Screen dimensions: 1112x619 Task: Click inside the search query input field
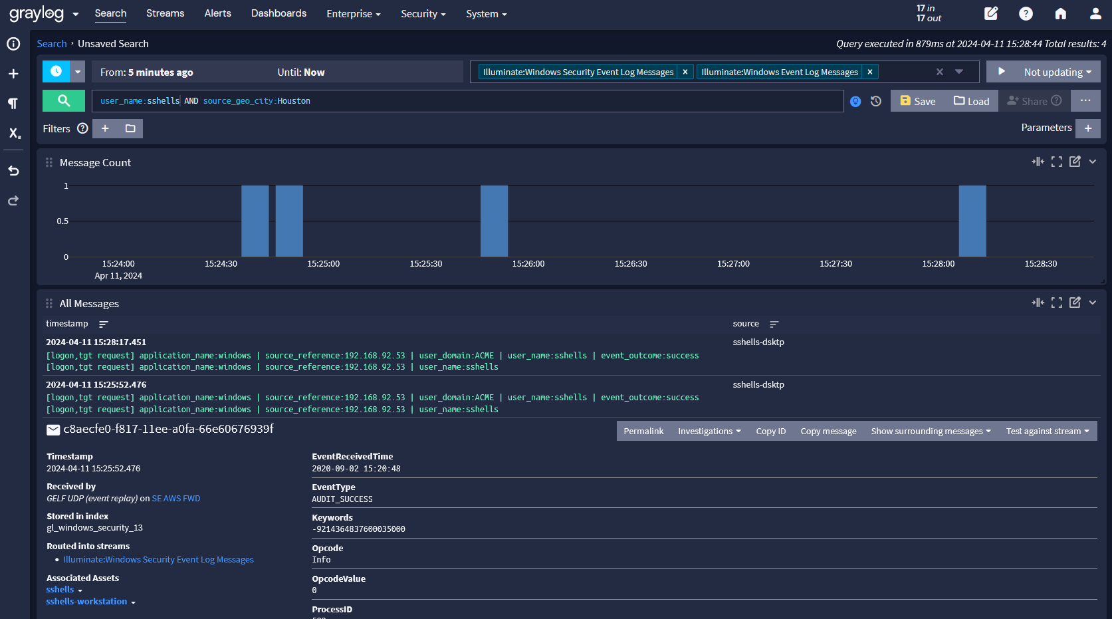[532, 101]
